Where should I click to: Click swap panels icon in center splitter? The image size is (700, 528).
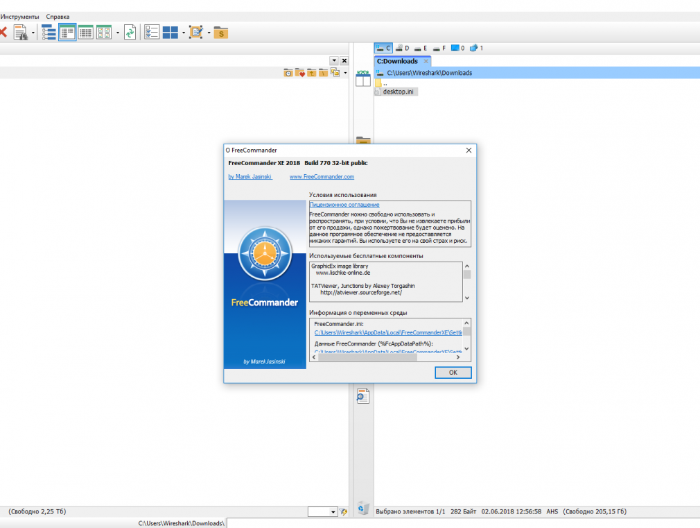point(363,78)
